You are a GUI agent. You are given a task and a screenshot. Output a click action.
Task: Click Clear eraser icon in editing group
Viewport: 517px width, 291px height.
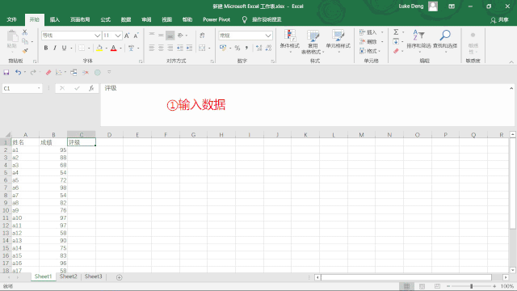click(396, 51)
